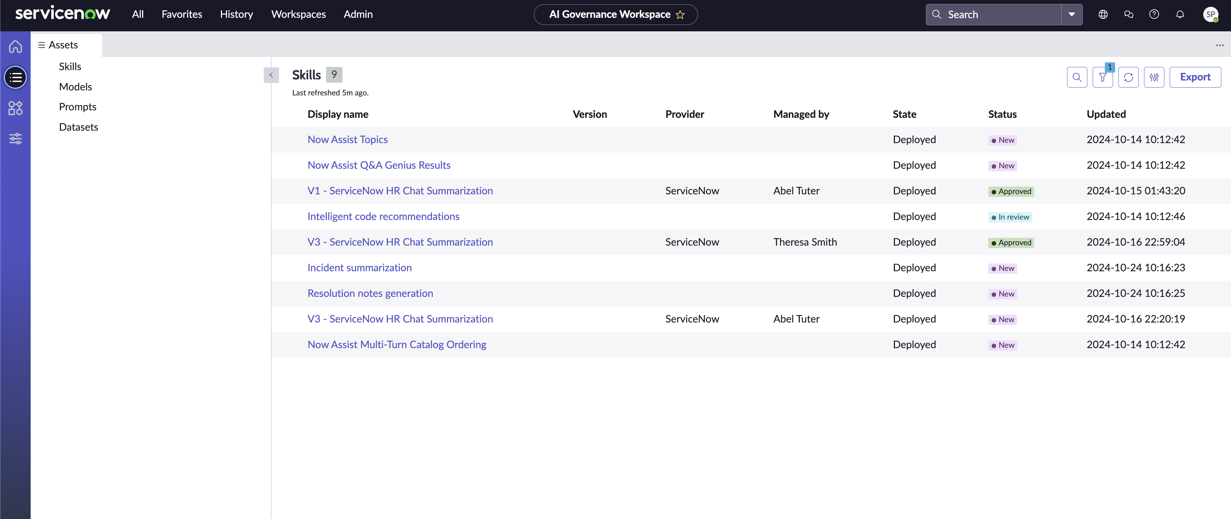The width and height of the screenshot is (1231, 519).
Task: Open Resolution notes generation skill
Action: point(370,293)
